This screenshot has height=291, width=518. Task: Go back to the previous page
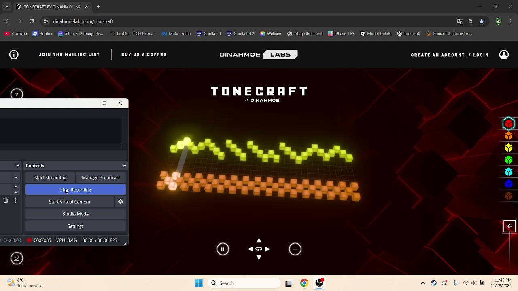7,21
